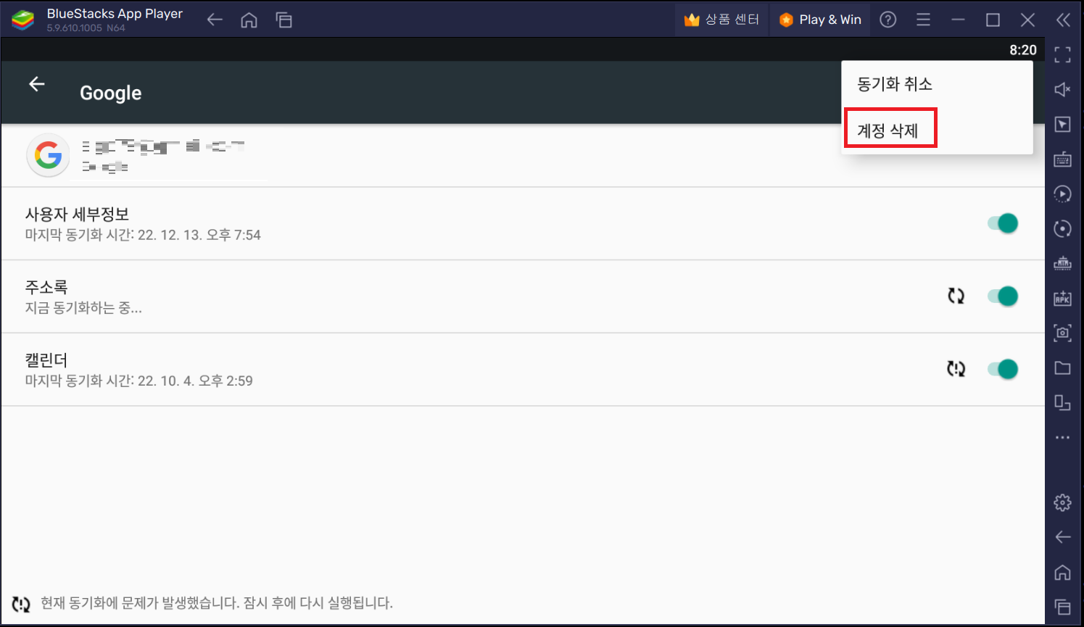The image size is (1084, 627).
Task: Rotate screen using sidebar rotate icon
Action: 1063,402
